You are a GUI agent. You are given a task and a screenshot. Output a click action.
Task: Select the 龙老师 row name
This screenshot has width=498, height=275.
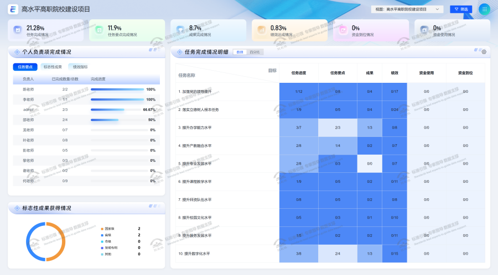(x=28, y=130)
